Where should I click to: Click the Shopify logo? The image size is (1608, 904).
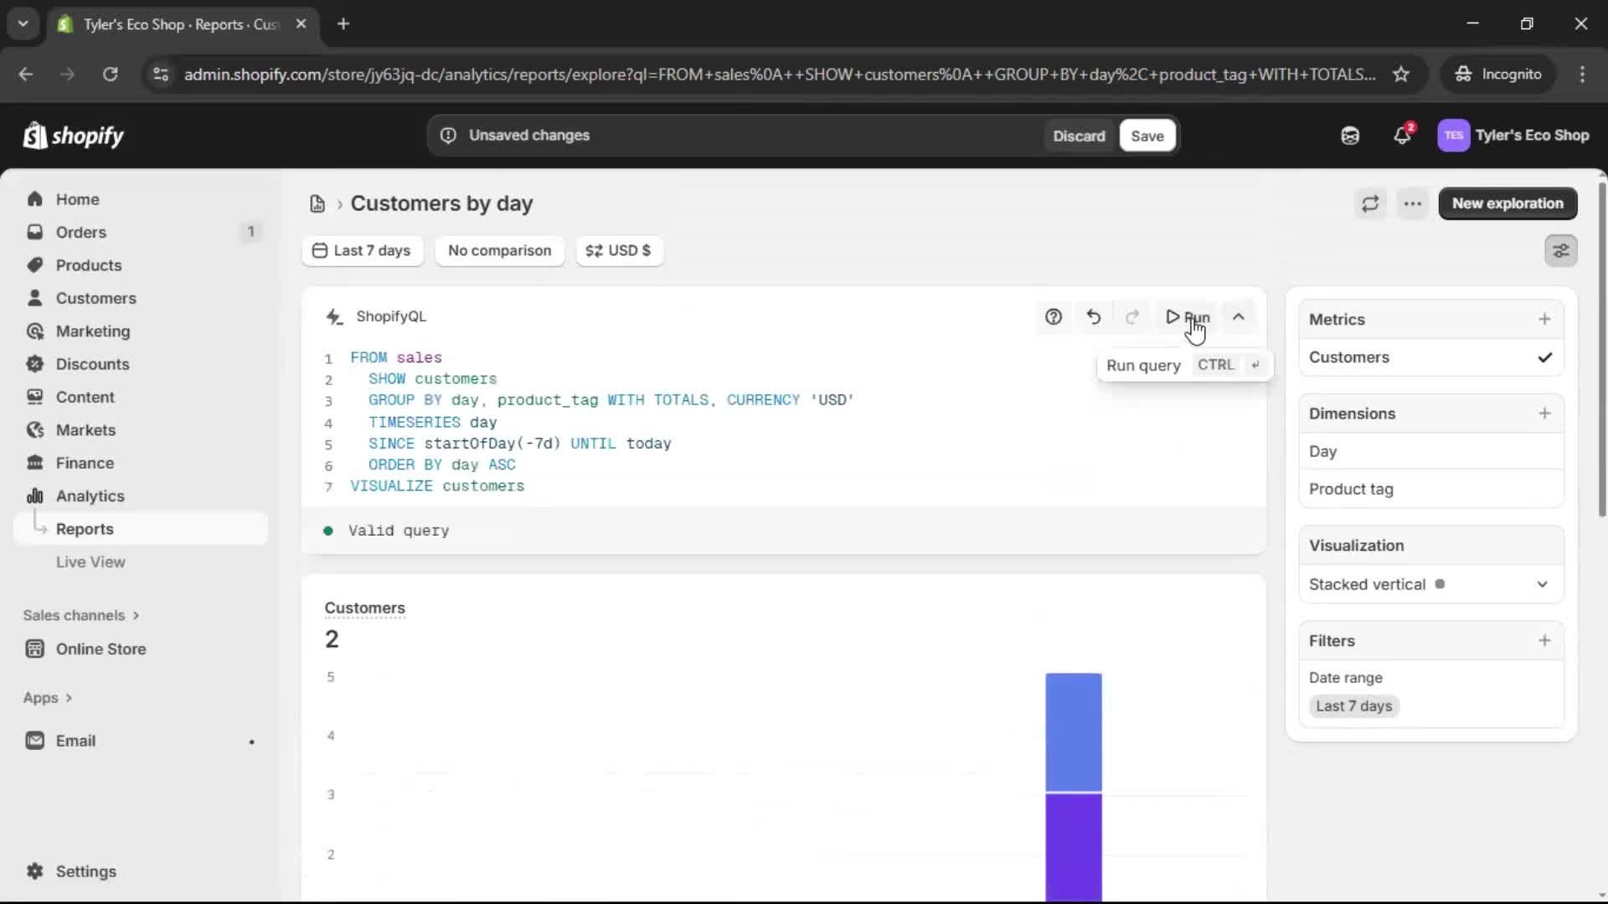(74, 135)
